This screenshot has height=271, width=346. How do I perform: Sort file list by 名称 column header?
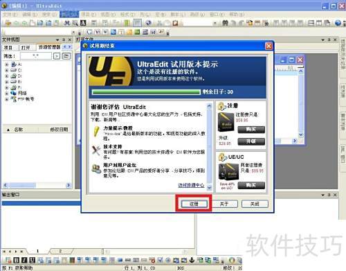coord(19,130)
